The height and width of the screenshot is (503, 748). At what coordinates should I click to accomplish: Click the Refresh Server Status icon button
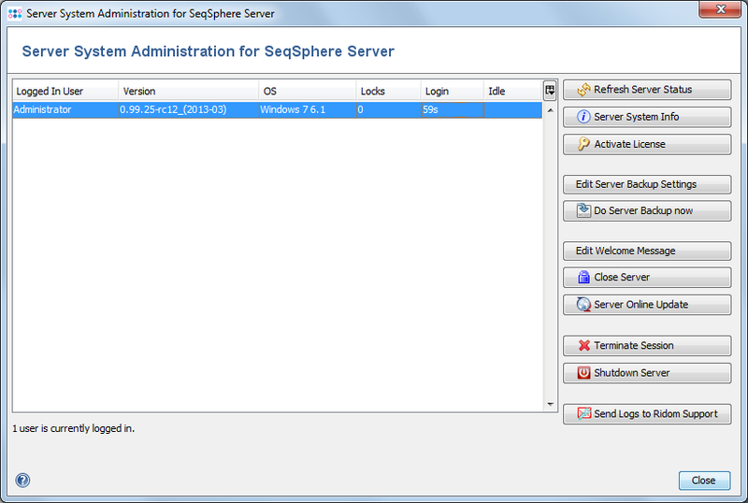583,90
